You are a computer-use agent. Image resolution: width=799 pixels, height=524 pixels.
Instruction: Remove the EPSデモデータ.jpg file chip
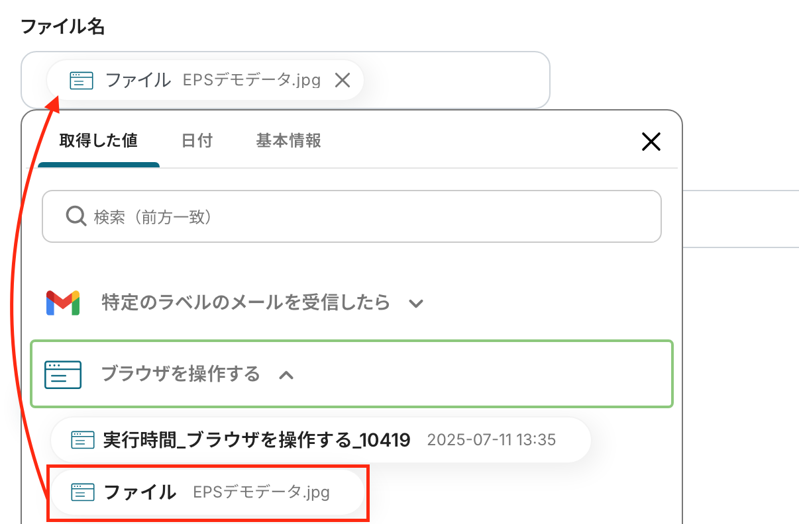pyautogui.click(x=342, y=81)
